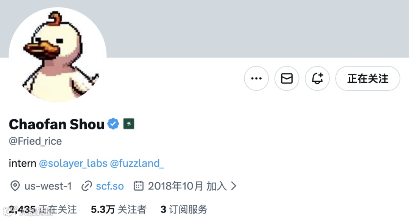The height and width of the screenshot is (219, 409).
Task: View the 5.3万 关注者 followers list
Action: 119,210
